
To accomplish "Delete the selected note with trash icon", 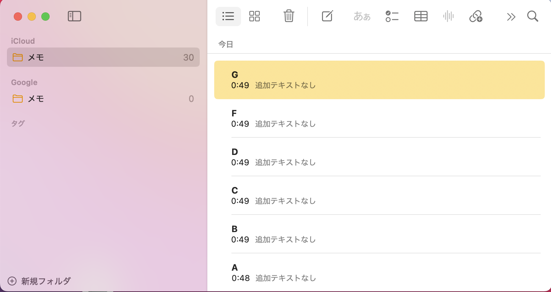I will (x=289, y=16).
